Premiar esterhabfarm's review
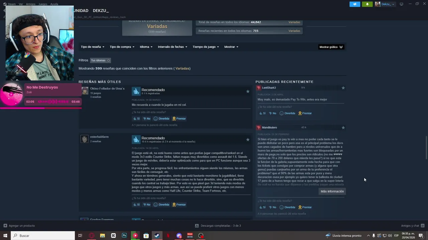Image resolution: width=428 pixels, height=240 pixels. point(179,205)
